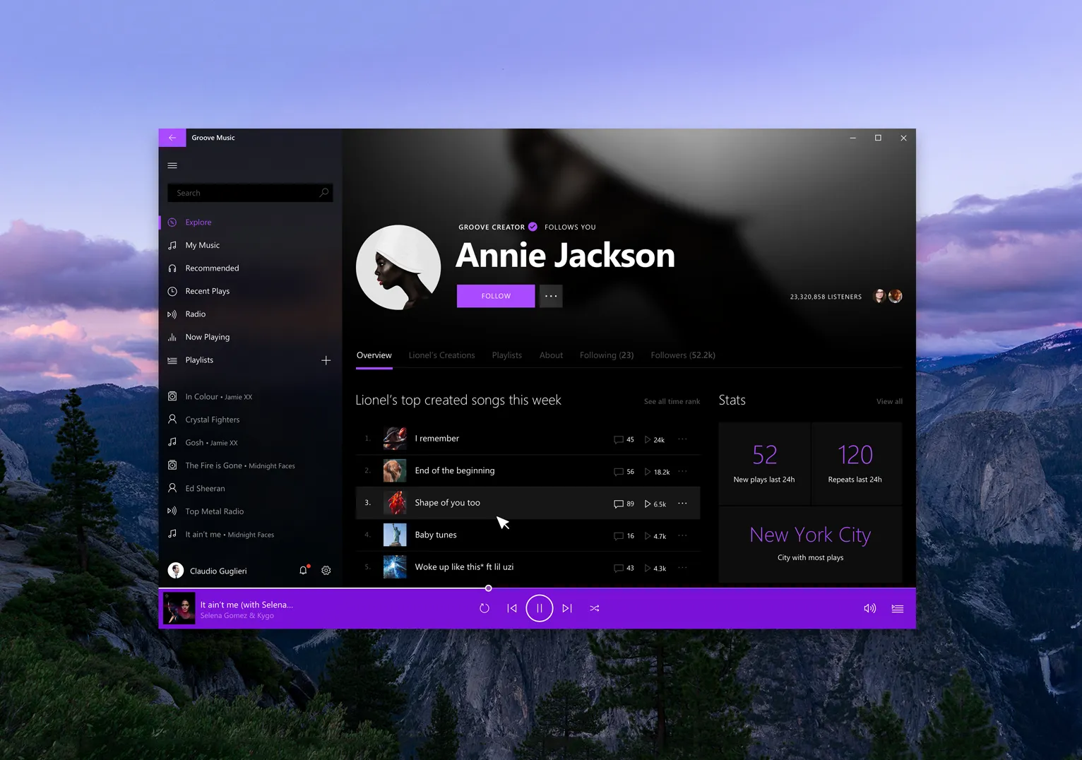
Task: Skip to previous track
Action: [512, 608]
